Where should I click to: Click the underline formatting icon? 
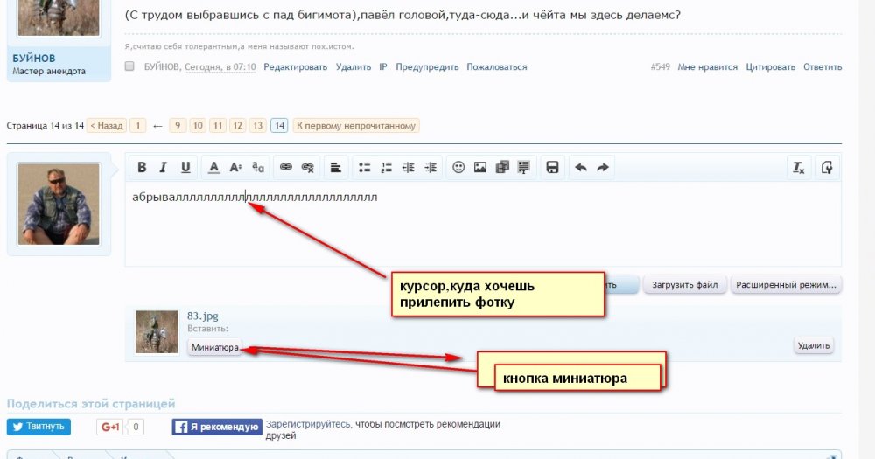[x=185, y=168]
